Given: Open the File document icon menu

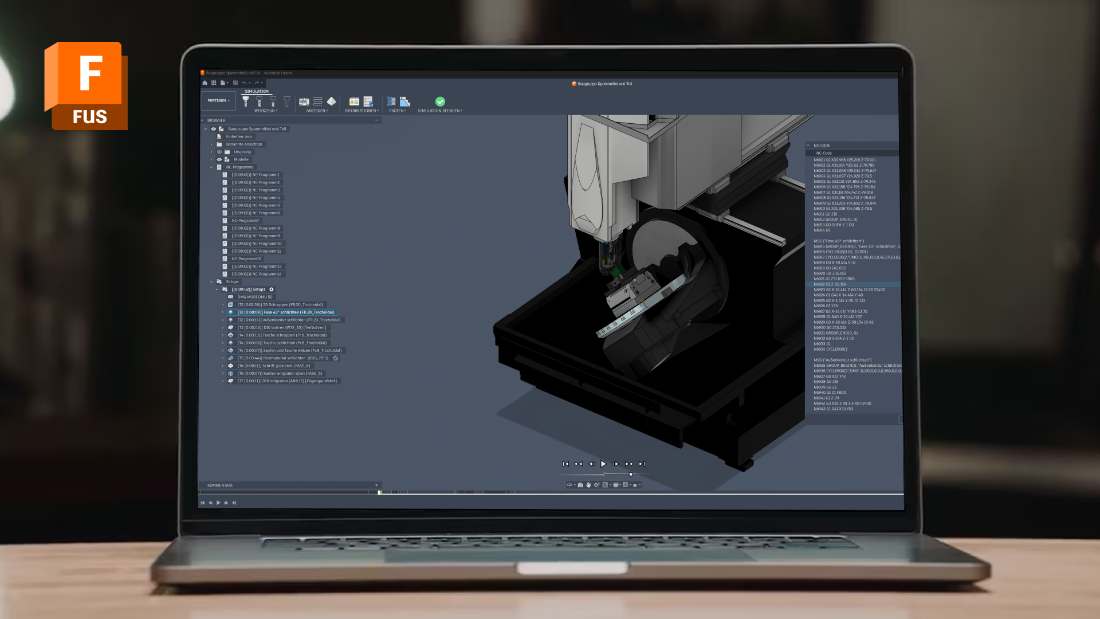Looking at the screenshot, I should coord(223,83).
